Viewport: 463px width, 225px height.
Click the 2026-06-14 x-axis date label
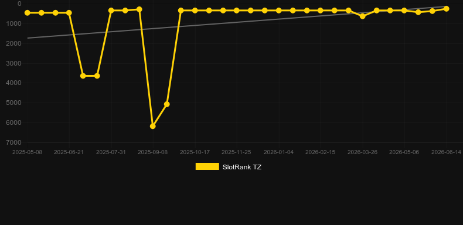(446, 152)
